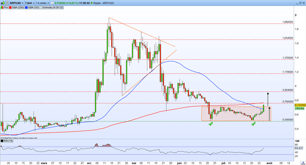Click the 14h54m countdown tag
Image resolution: width=306 pixels, height=165 pixels.
point(300,108)
